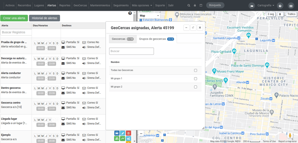Toggle day D in Llegada lugar row
Screen dimensions: 298x143
coord(57,120)
